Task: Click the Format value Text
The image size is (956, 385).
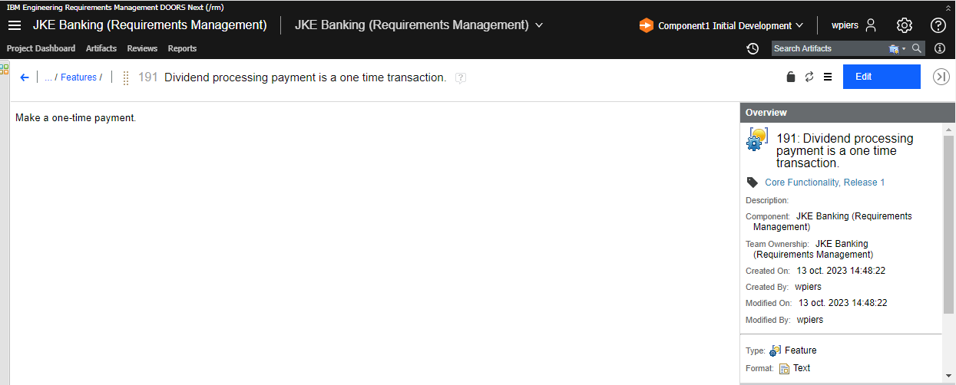Action: [x=802, y=368]
